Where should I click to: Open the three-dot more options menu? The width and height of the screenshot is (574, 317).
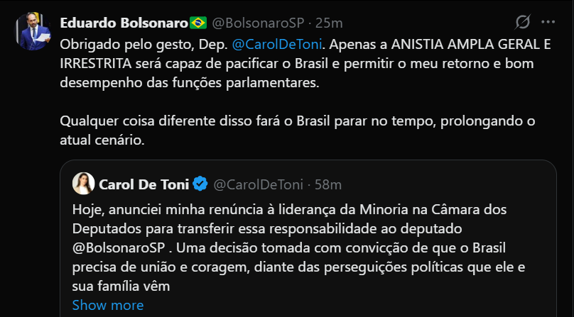tap(547, 22)
